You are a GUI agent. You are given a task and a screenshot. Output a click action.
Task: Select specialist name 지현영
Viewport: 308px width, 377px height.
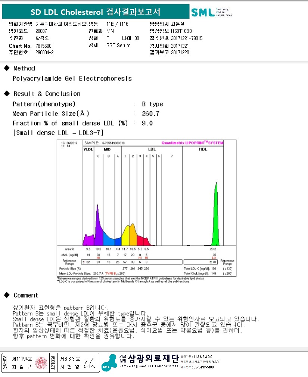click(x=70, y=367)
